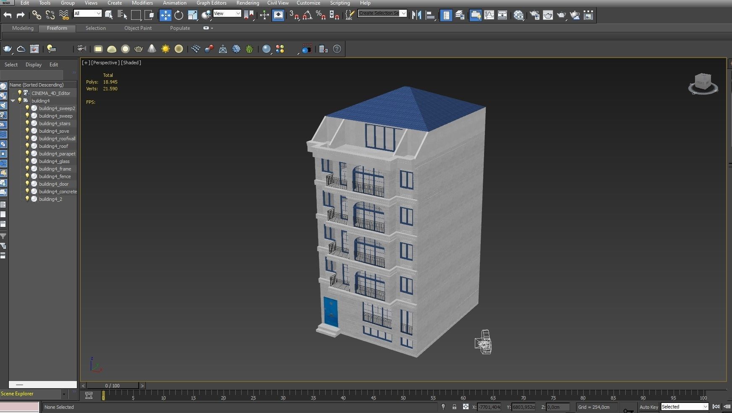Viewport: 732px width, 413px height.
Task: Click the Render Production teapot icon
Action: (x=561, y=15)
